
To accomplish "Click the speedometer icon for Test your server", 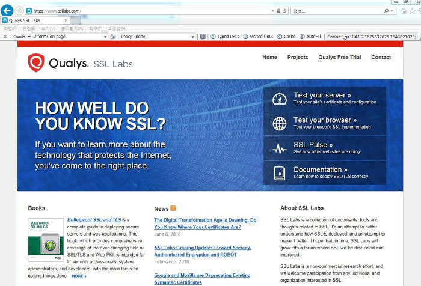I will (280, 99).
